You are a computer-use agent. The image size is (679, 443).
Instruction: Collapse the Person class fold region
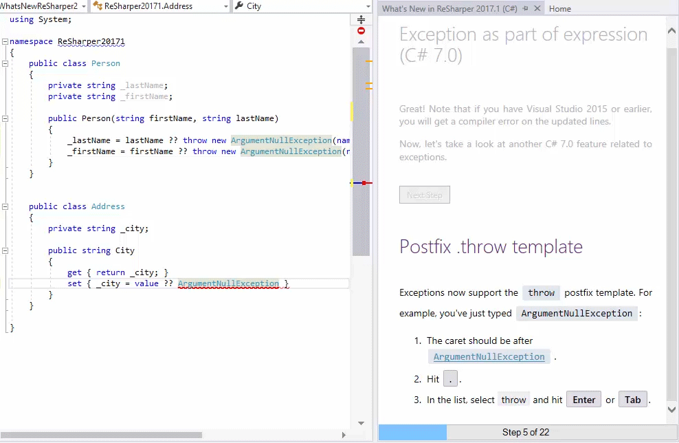4,63
